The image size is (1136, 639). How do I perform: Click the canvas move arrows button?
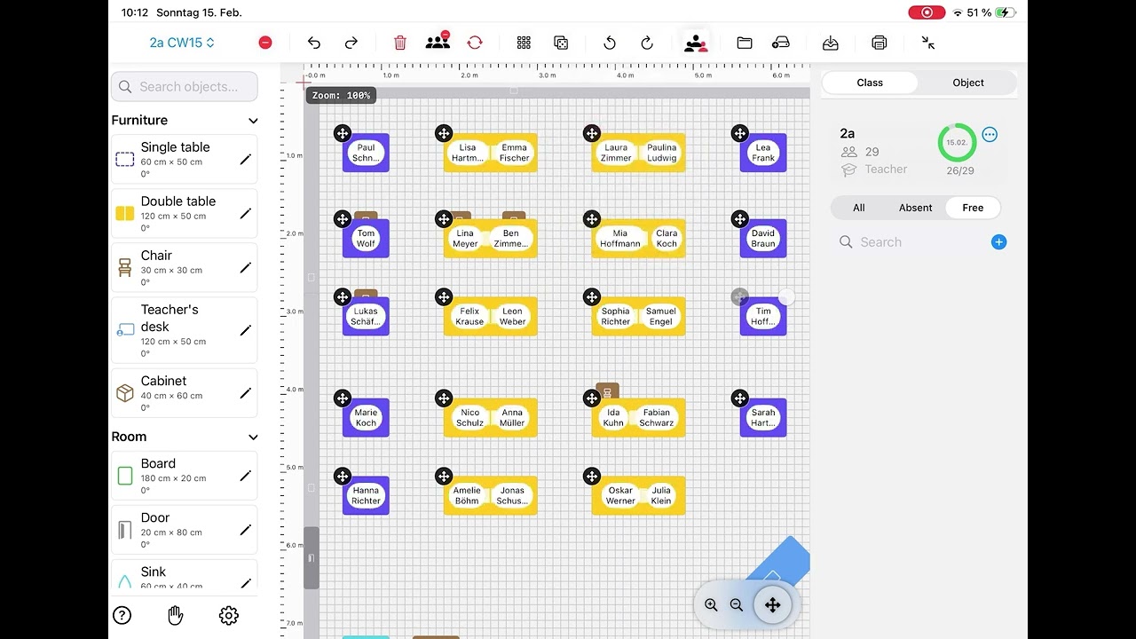[x=772, y=605]
